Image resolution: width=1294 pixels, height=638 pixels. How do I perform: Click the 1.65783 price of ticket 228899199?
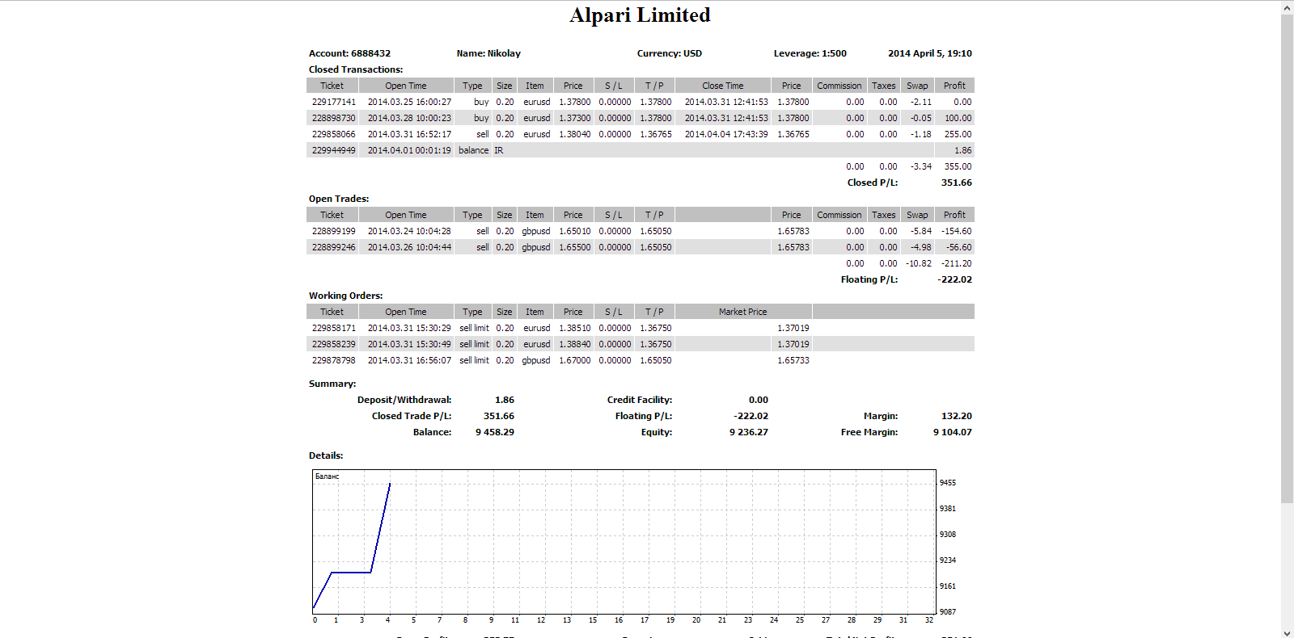coord(793,231)
